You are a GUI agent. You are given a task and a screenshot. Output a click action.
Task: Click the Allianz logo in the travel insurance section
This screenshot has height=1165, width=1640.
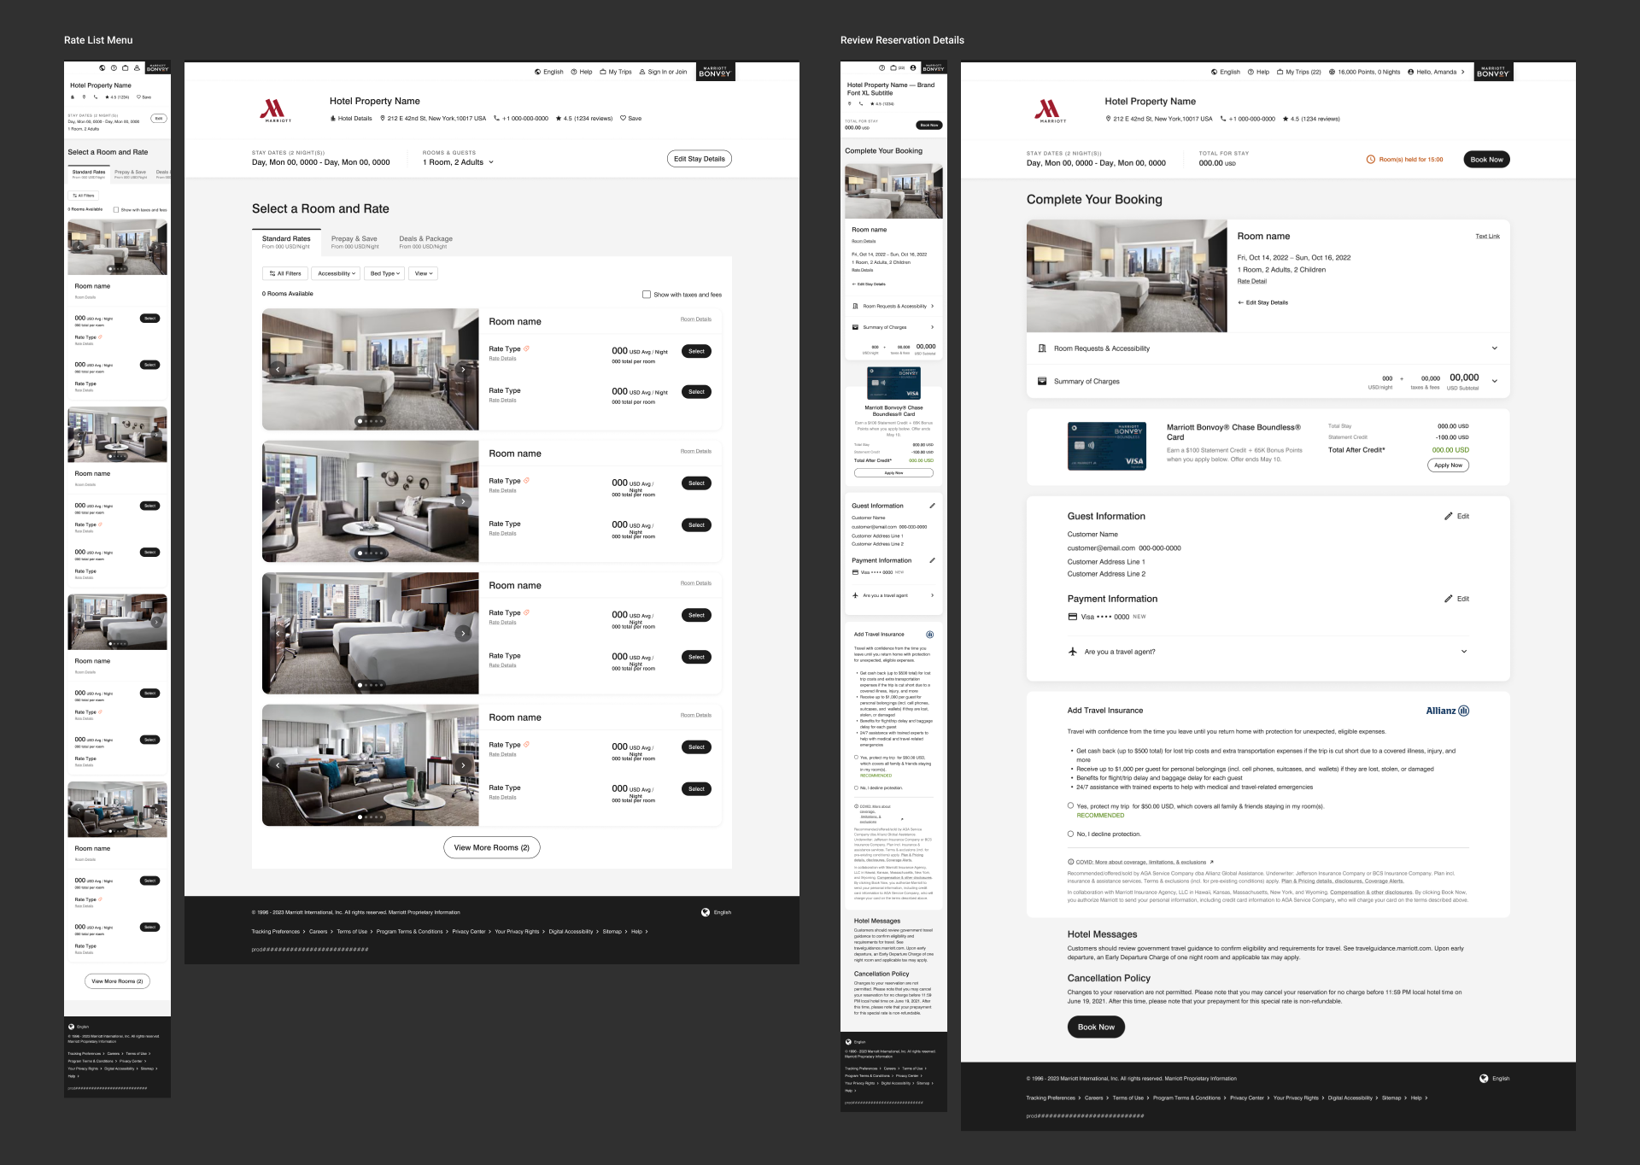pos(1447,711)
